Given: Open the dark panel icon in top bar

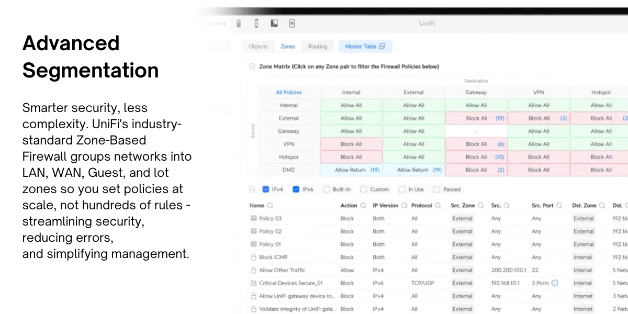Looking at the screenshot, I should click(x=274, y=24).
